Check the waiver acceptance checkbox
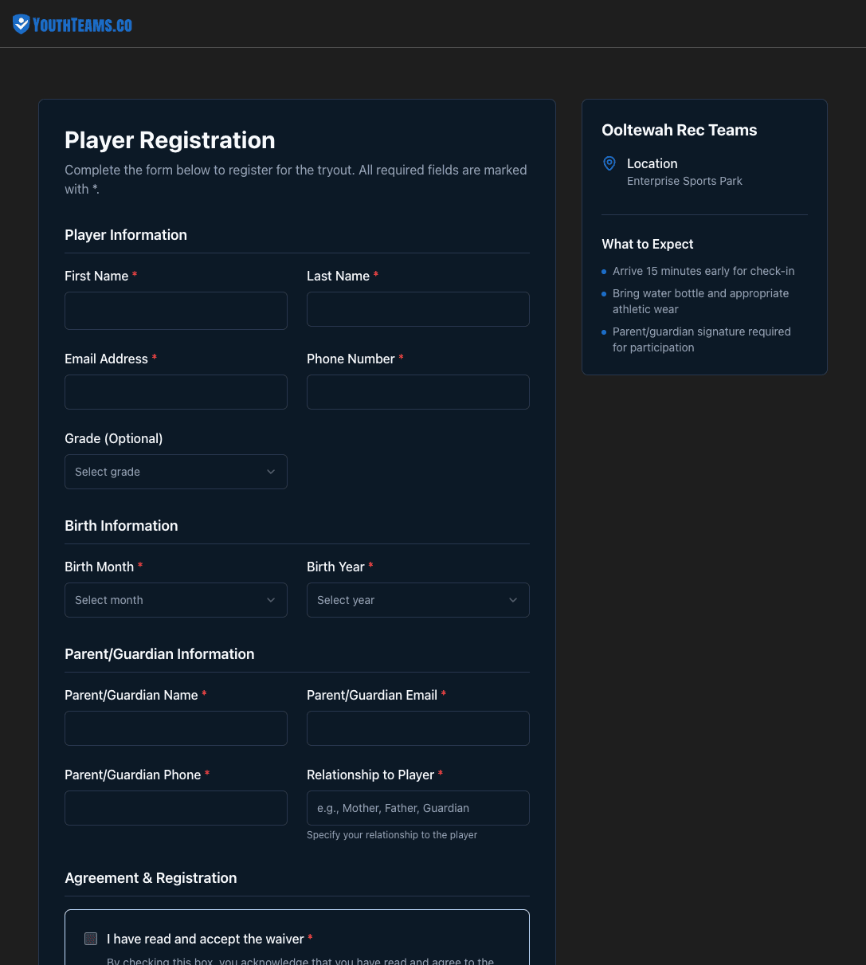The image size is (866, 965). (x=91, y=939)
